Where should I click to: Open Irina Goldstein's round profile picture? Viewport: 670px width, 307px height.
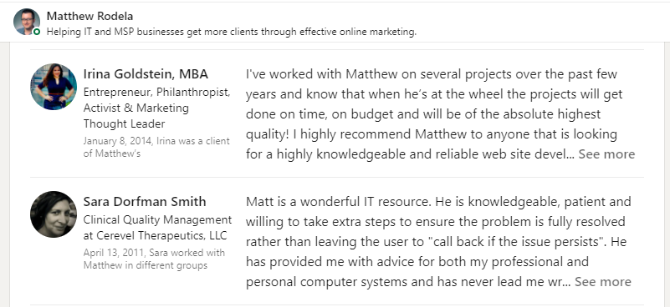(x=54, y=87)
